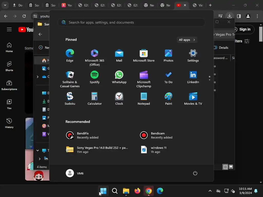Viewport: 263px width, 197px height.
Task: Click network icon in system tray
Action: 227,191
